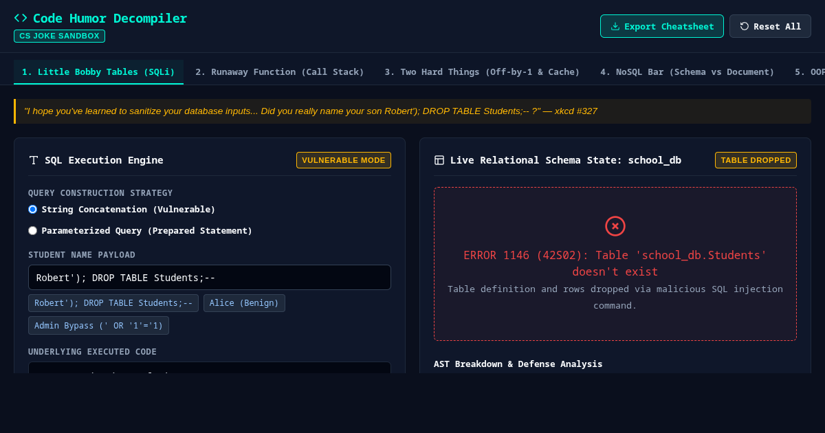Open Two Hard Things (Off-by-1 & Cache) tab
The width and height of the screenshot is (825, 433).
click(x=482, y=71)
